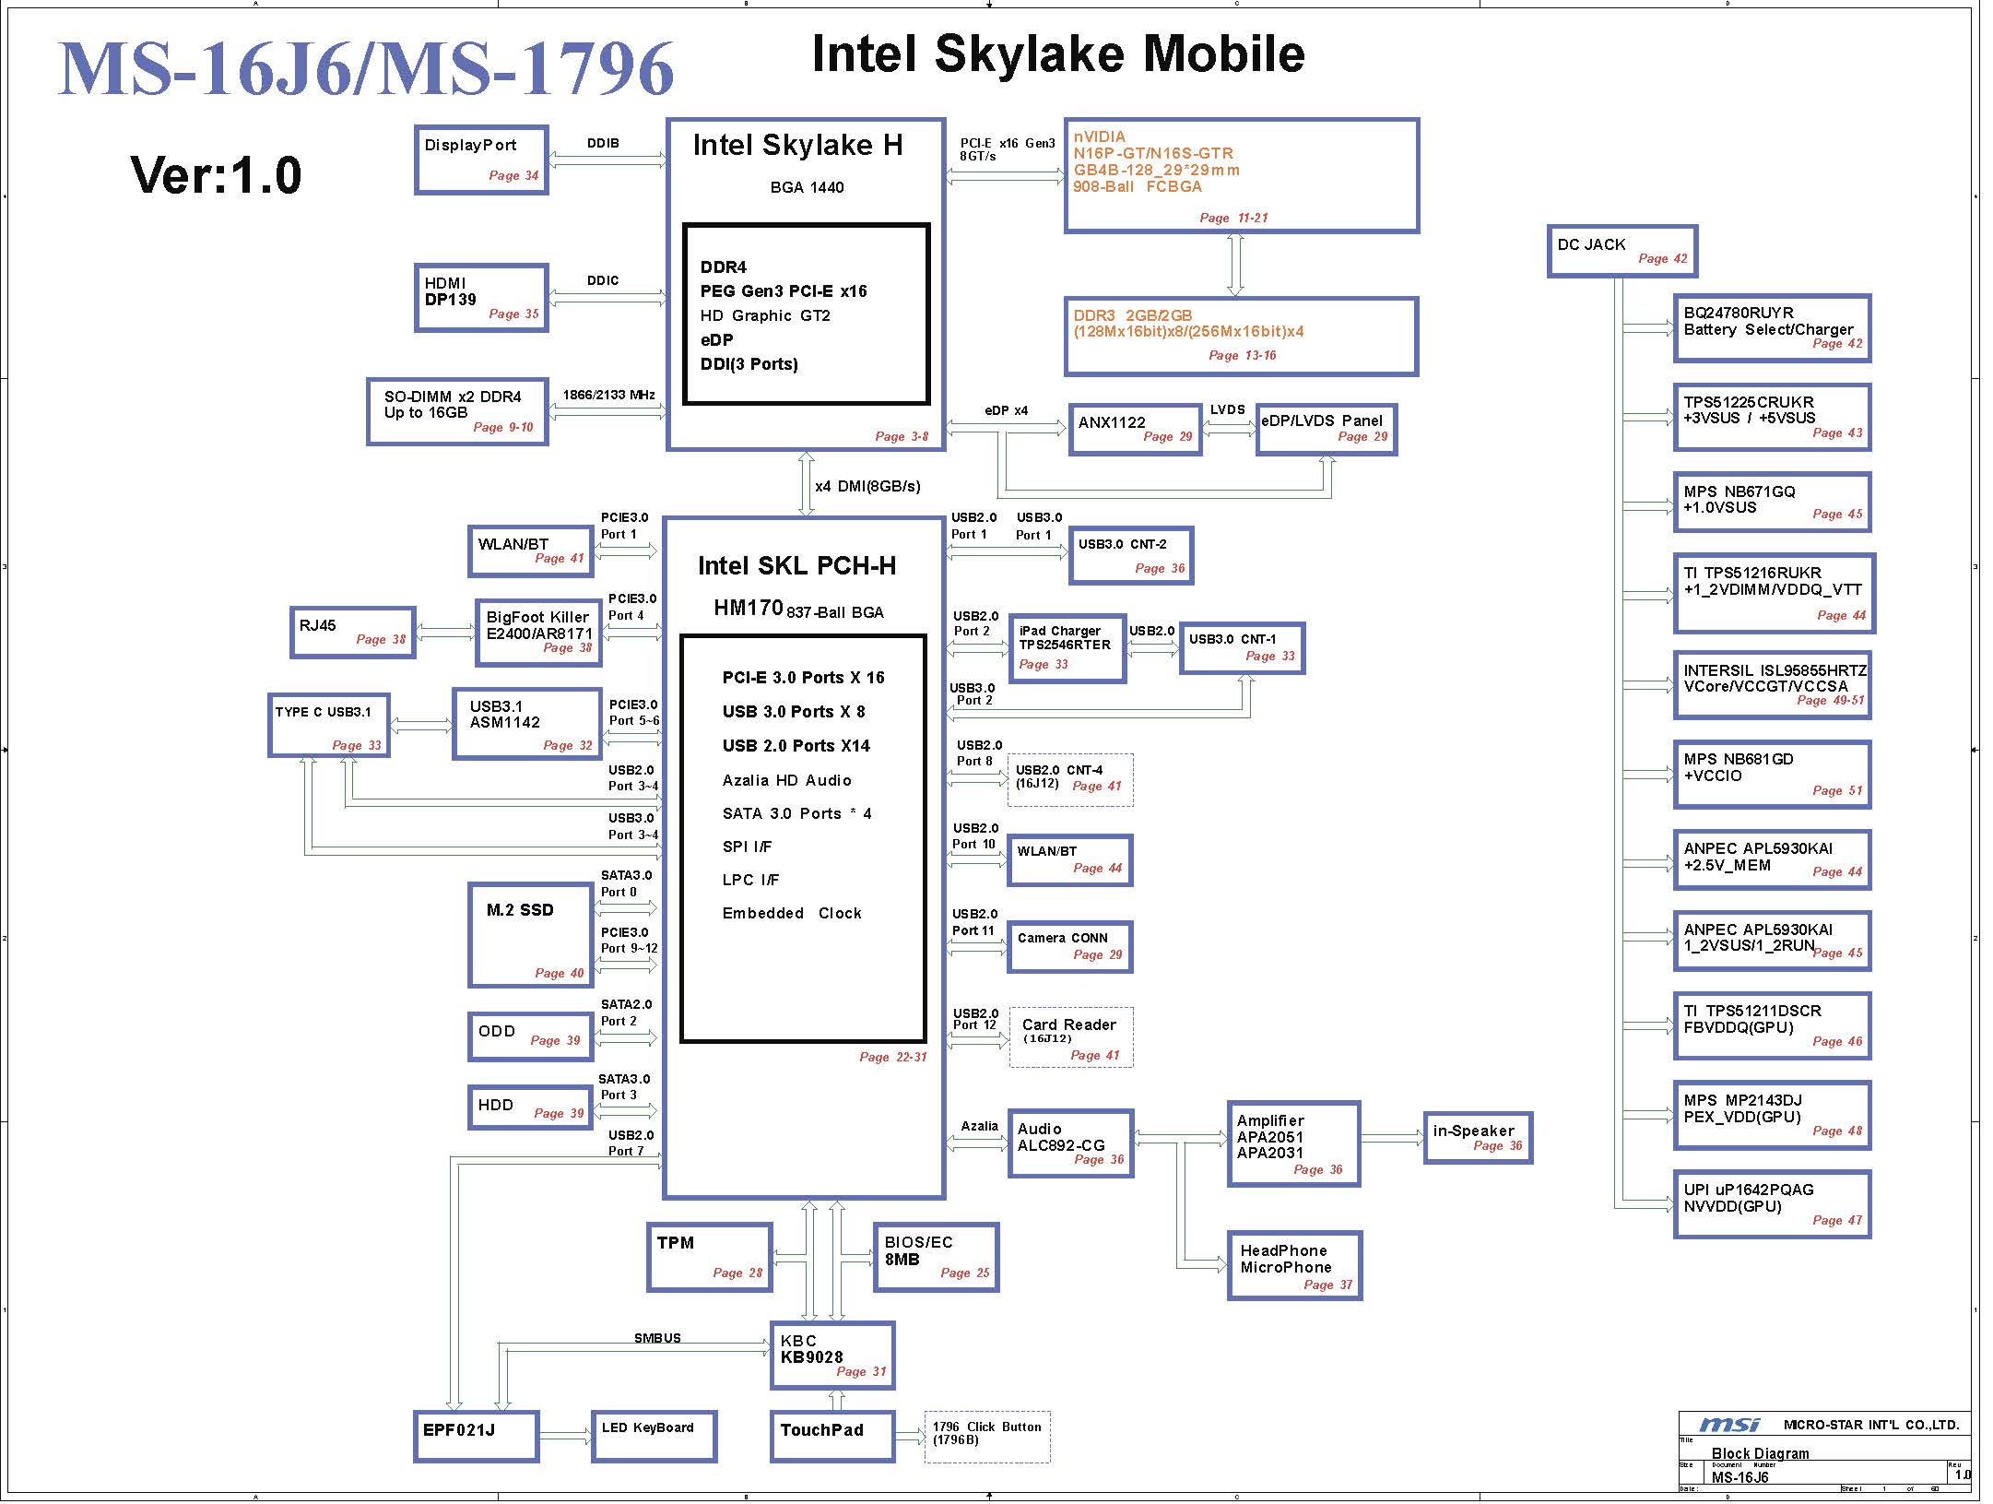1993x1504 pixels.
Task: Select the RJ45 block
Action: pos(353,633)
